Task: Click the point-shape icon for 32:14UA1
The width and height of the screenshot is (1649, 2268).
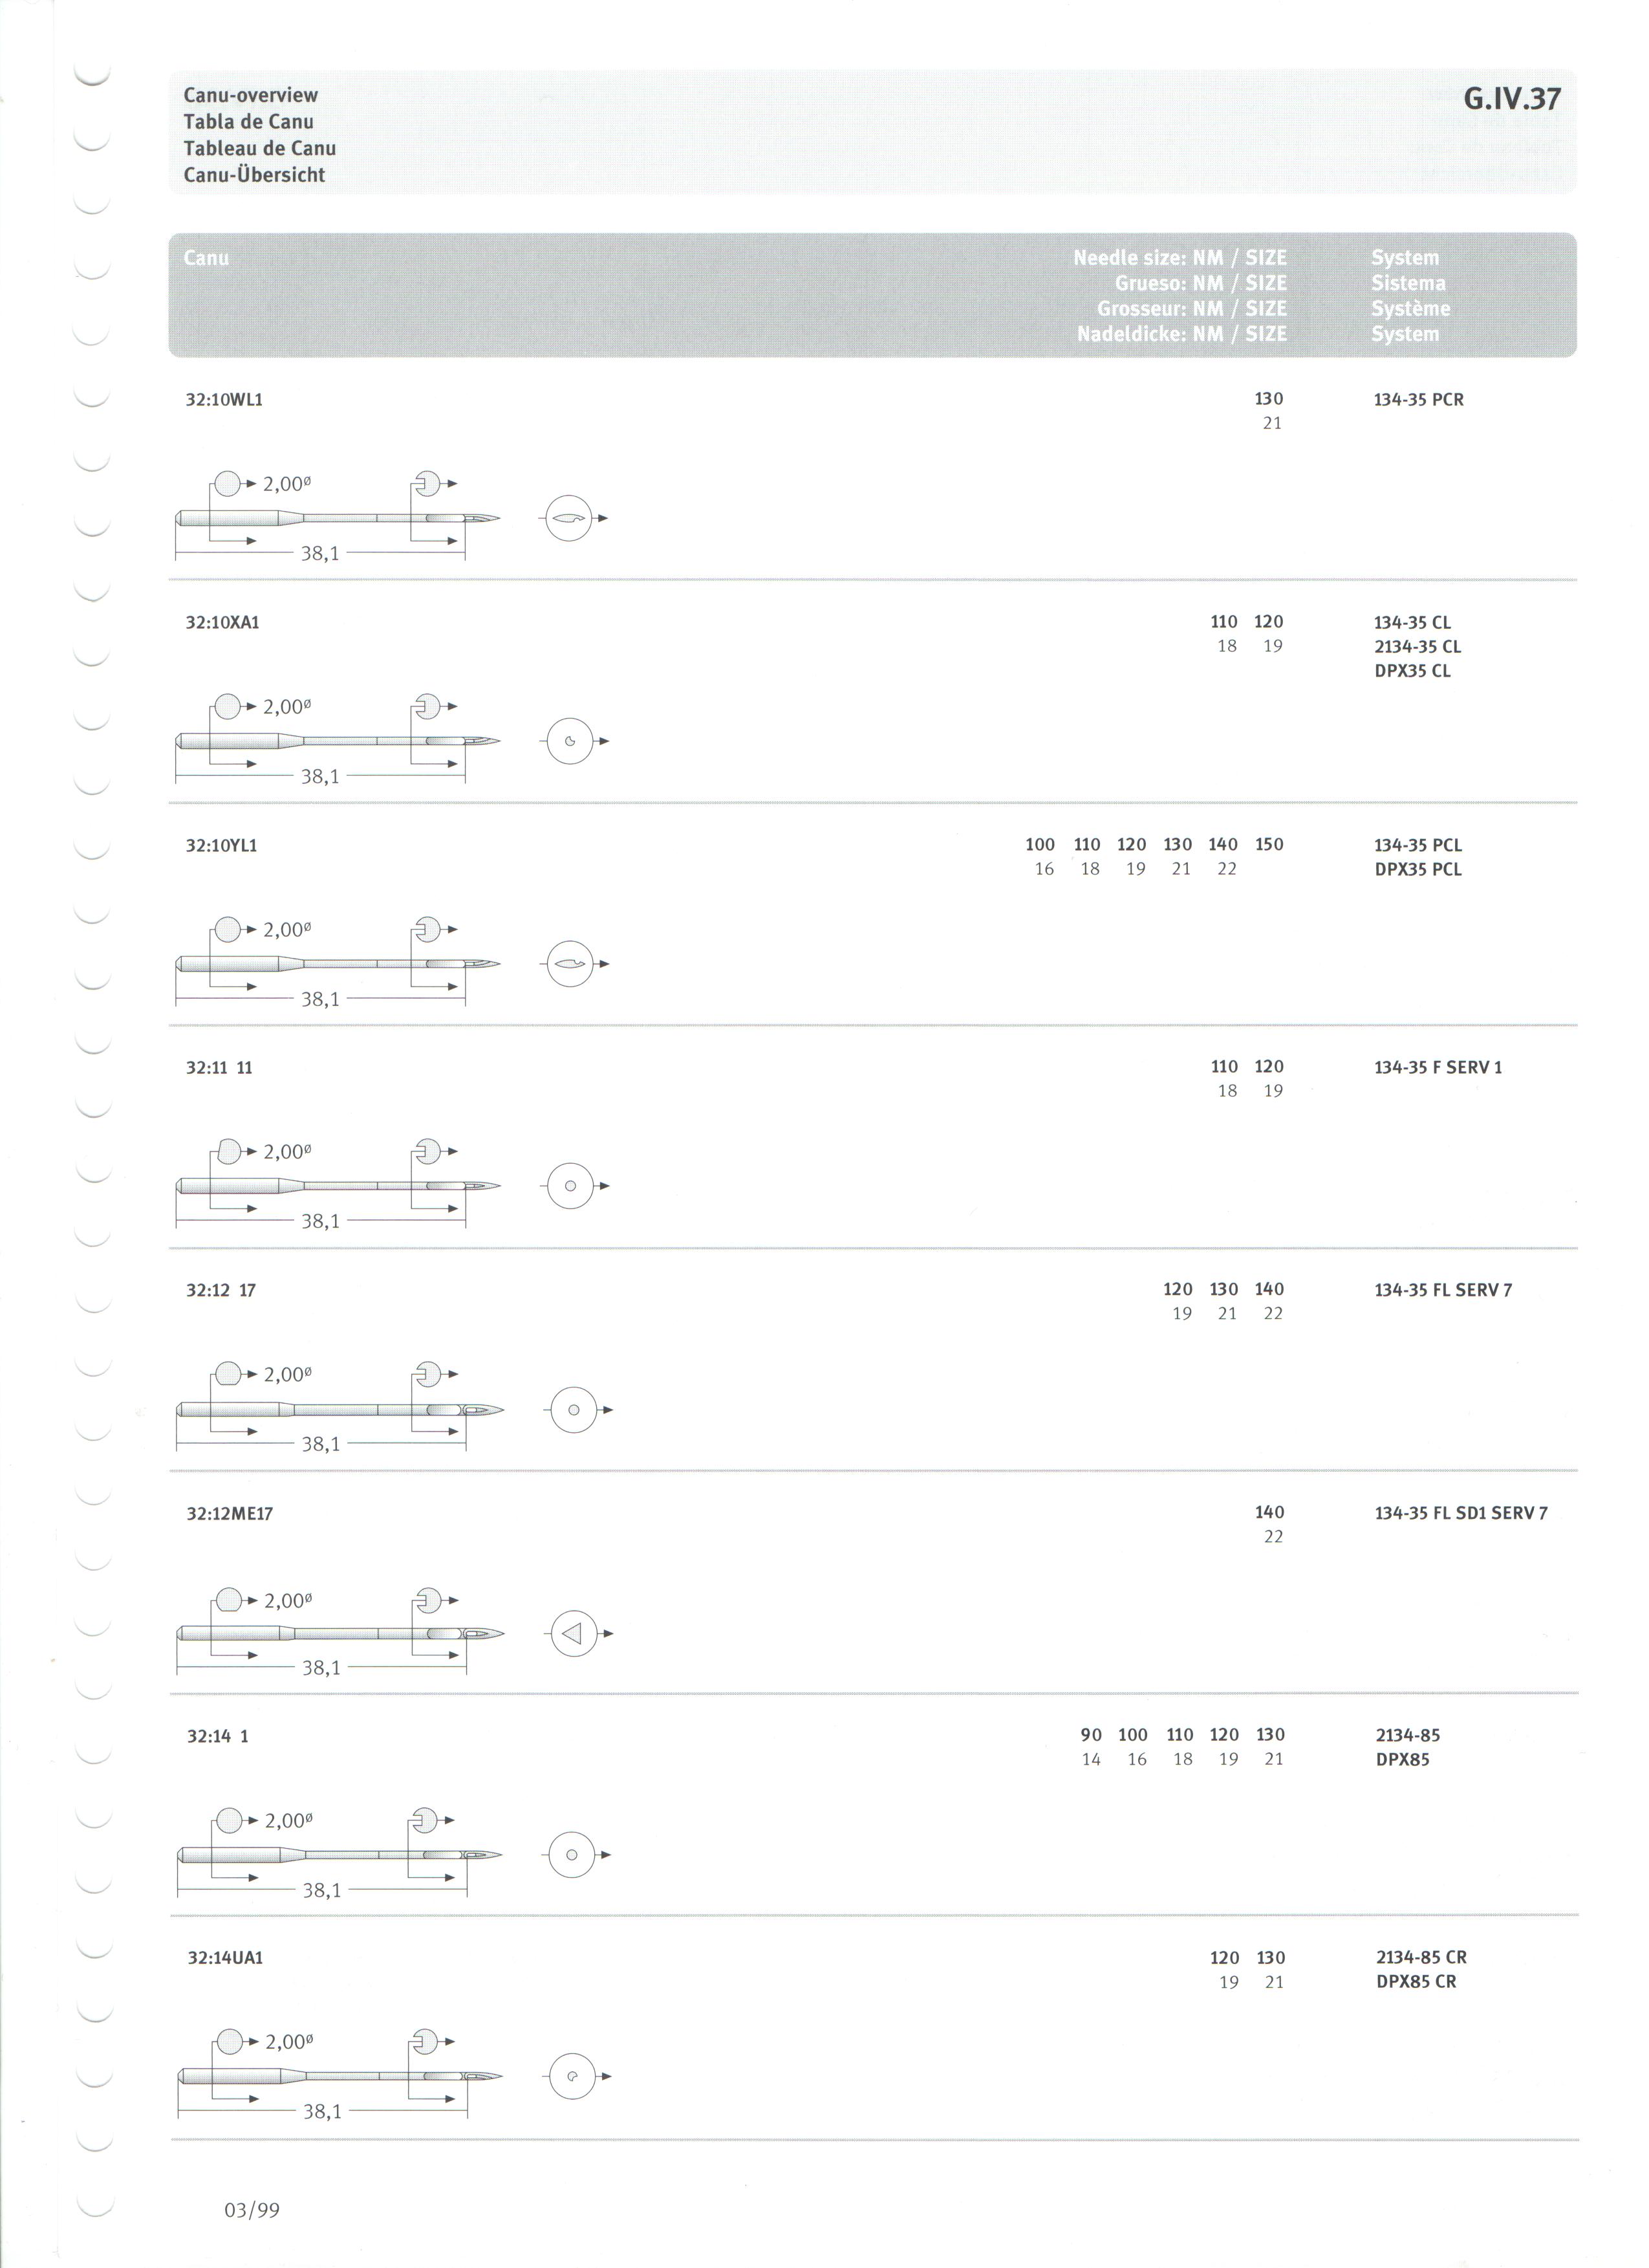Action: pos(573,2077)
